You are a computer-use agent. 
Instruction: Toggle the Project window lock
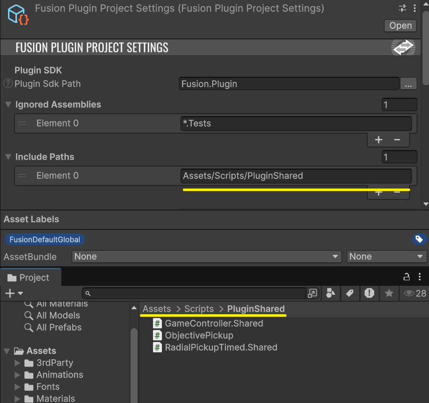[407, 277]
